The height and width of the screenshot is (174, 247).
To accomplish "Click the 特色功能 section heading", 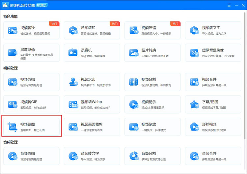I will [11, 16].
